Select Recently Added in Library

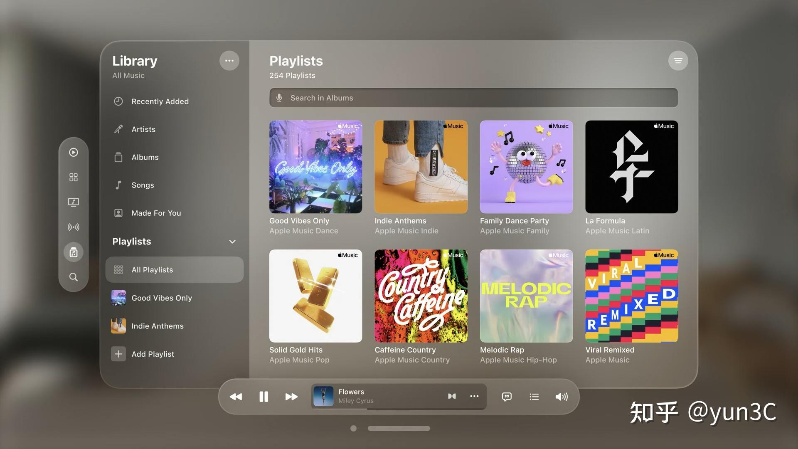click(160, 101)
